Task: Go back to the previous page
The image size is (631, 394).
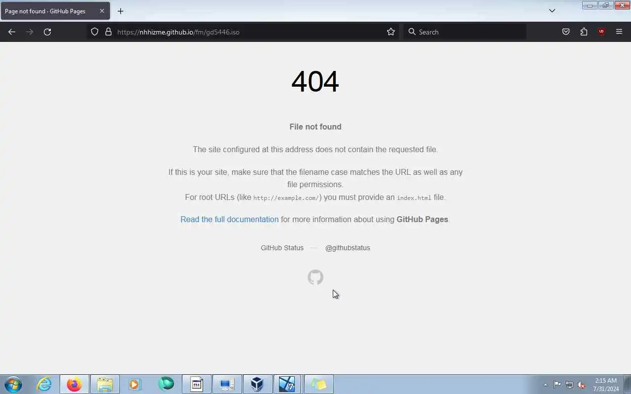Action: coord(12,32)
